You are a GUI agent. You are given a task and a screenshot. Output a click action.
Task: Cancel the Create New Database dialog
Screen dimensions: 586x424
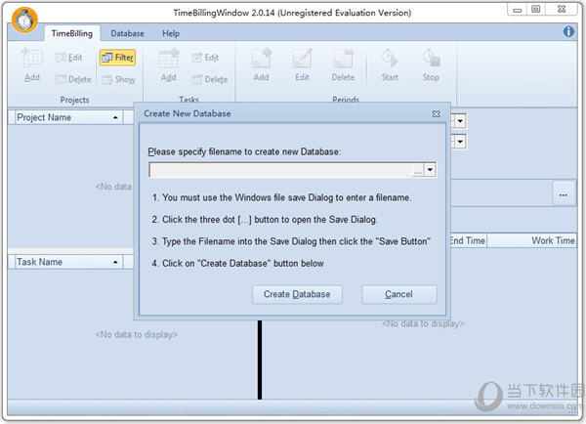pyautogui.click(x=398, y=295)
